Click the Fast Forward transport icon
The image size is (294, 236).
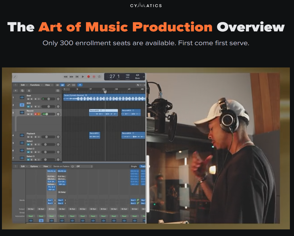point(71,76)
